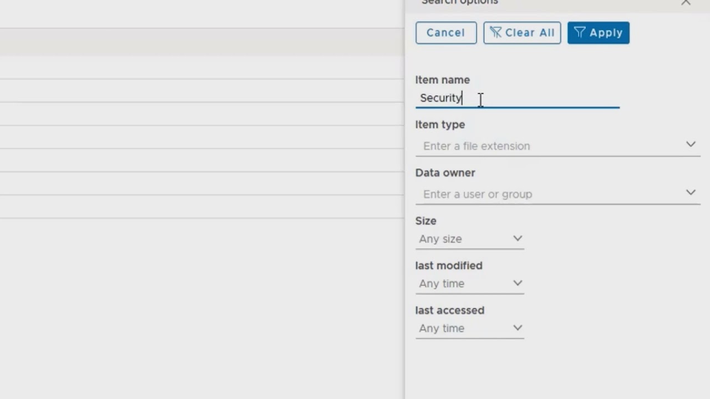Image resolution: width=710 pixels, height=399 pixels.
Task: Click the Size label
Action: pos(426,221)
